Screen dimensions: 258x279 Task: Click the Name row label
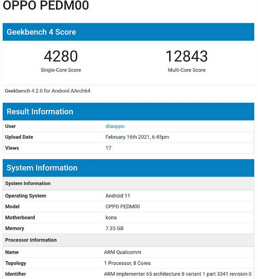click(12, 252)
